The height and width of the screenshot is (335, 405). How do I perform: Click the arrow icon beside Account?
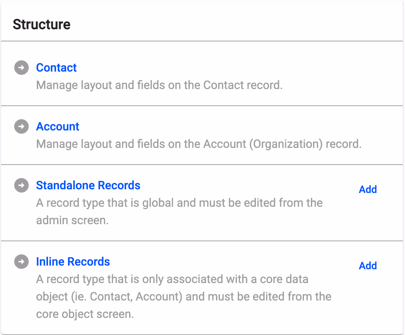coord(21,127)
